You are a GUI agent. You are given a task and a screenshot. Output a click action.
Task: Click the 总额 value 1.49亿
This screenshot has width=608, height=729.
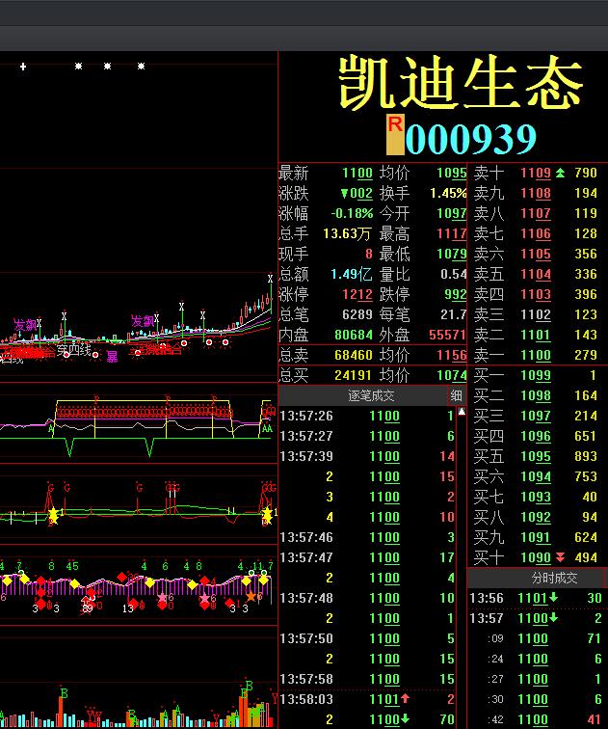(x=352, y=274)
